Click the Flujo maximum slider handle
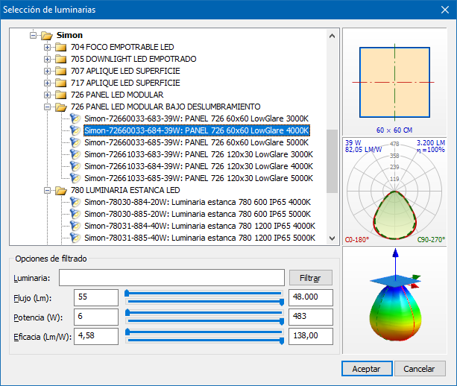The width and height of the screenshot is (457, 386). (x=282, y=302)
